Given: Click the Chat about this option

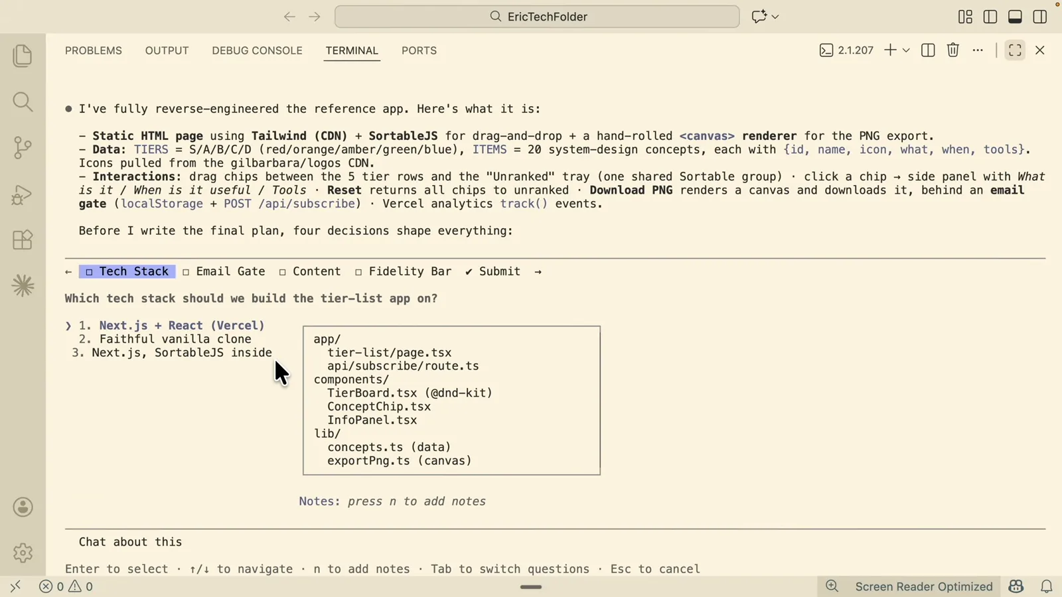Looking at the screenshot, I should click(130, 542).
